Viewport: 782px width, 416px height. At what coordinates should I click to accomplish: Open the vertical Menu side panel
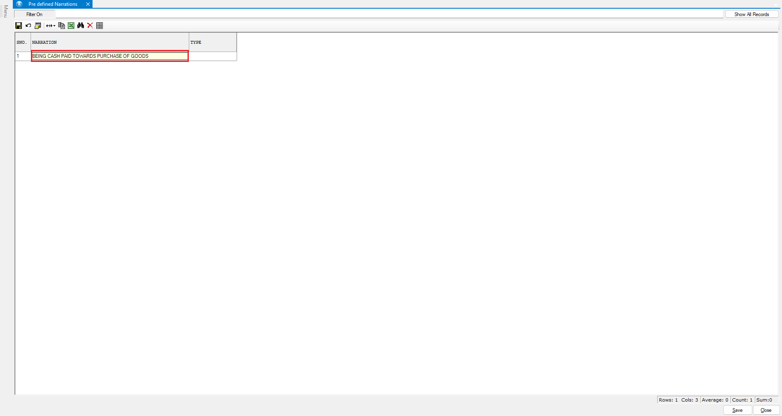tap(6, 11)
